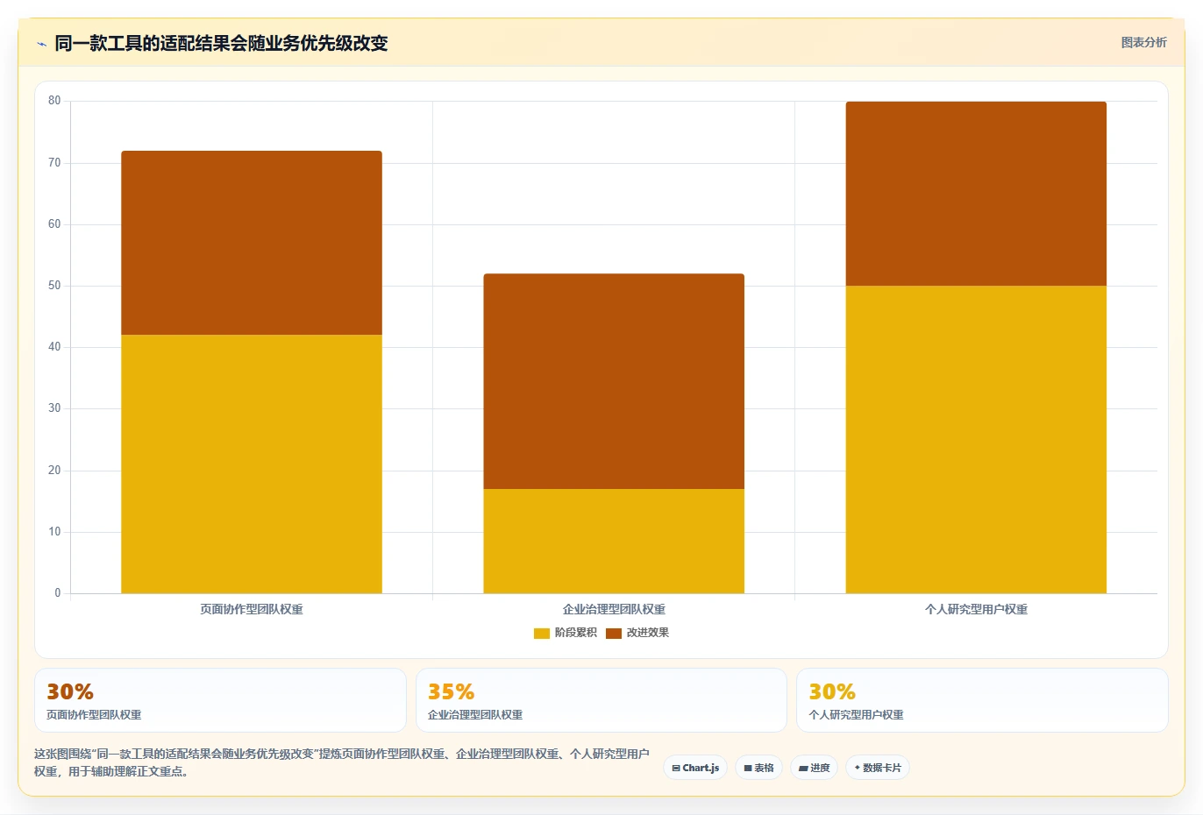Click the x-axis label 个人研究型用户权重

[976, 609]
